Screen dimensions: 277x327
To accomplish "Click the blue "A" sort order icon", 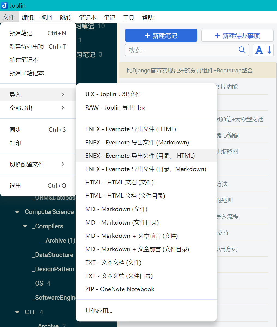I will click(259, 50).
